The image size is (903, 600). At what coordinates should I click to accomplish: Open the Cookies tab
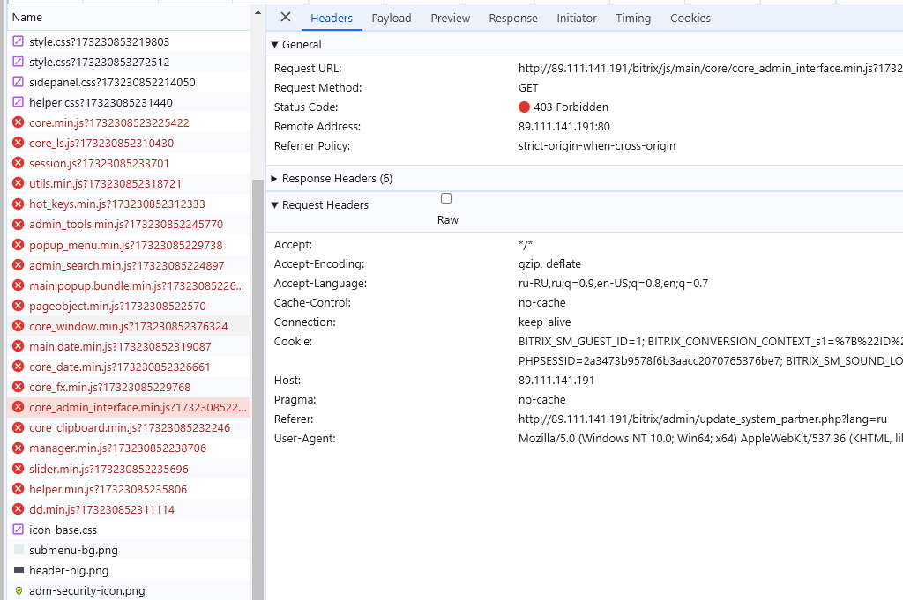(690, 19)
